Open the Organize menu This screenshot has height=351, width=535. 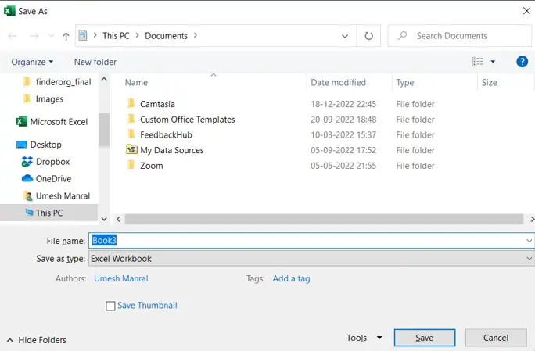32,62
